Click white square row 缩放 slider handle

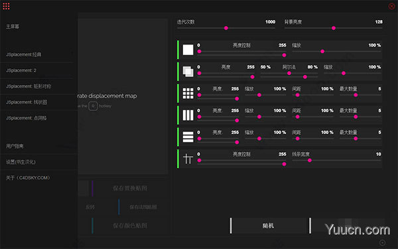point(322,51)
